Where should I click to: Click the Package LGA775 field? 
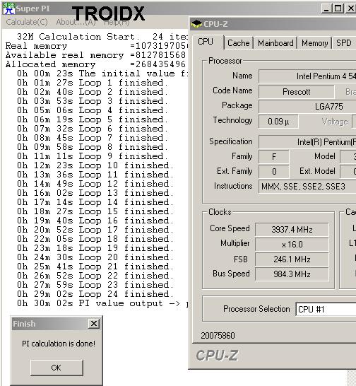pyautogui.click(x=307, y=107)
